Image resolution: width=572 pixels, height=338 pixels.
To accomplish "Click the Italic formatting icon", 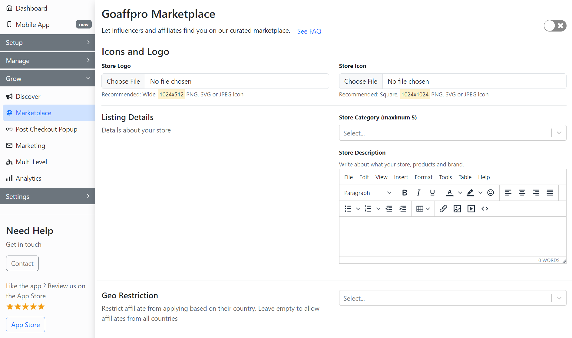I will 418,193.
